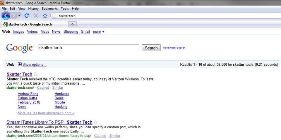
Task: Open Similar pages for skattertech.com/
Action: [58, 88]
